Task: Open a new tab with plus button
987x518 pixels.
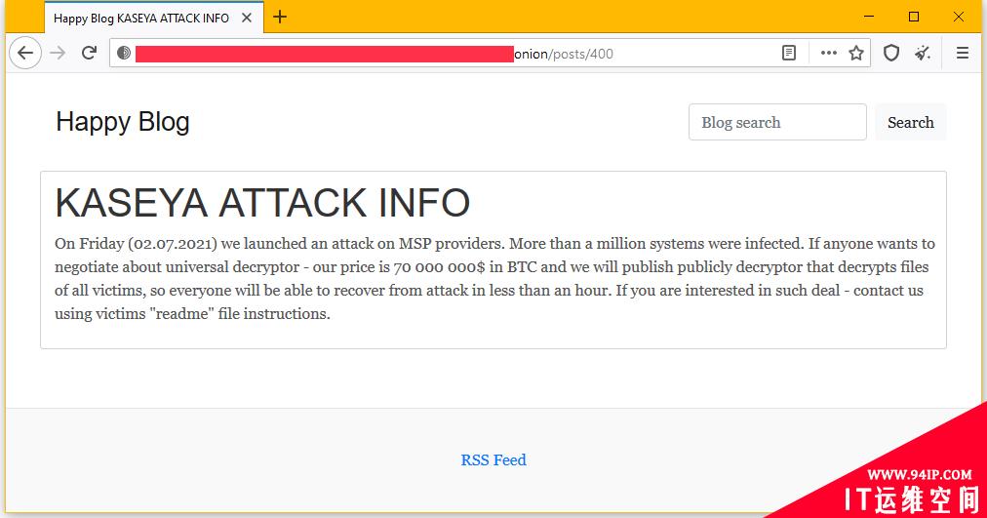Action: pos(280,17)
